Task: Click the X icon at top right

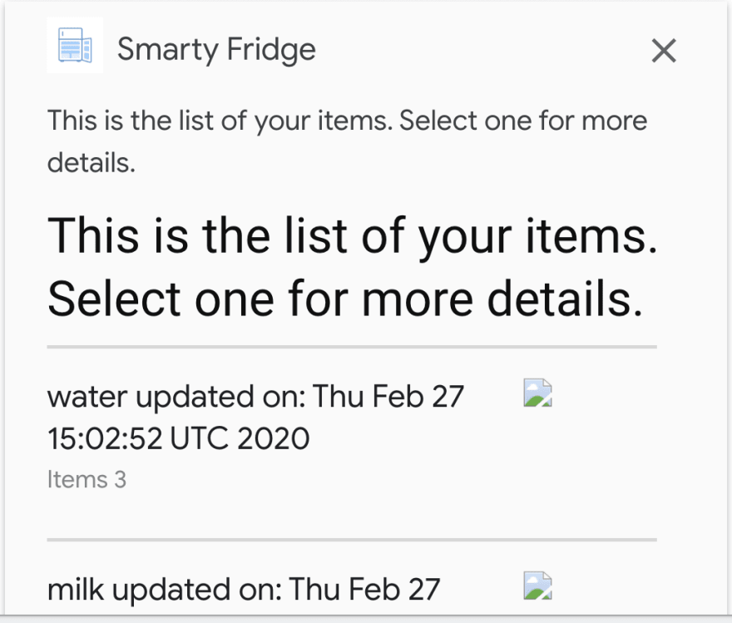Action: (664, 51)
